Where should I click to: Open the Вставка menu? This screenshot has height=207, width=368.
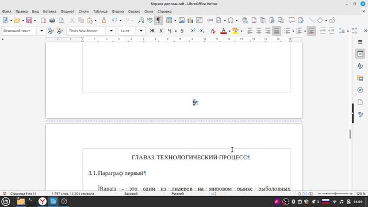click(x=49, y=11)
